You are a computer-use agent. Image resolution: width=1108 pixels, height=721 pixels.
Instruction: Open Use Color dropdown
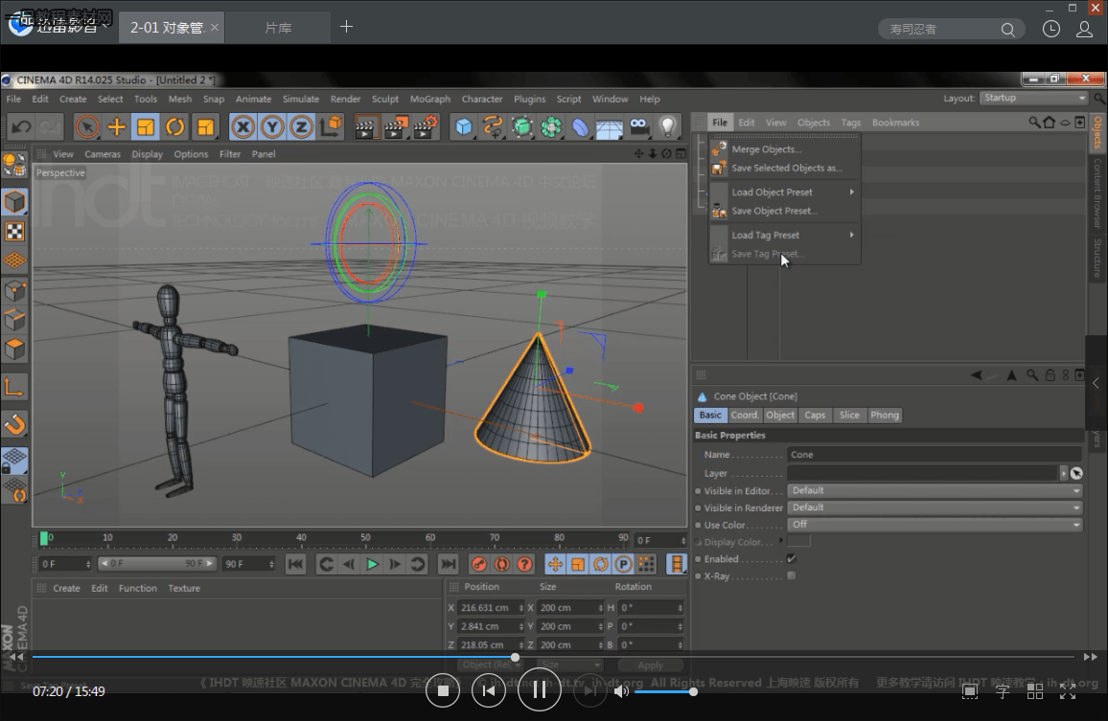pos(935,524)
